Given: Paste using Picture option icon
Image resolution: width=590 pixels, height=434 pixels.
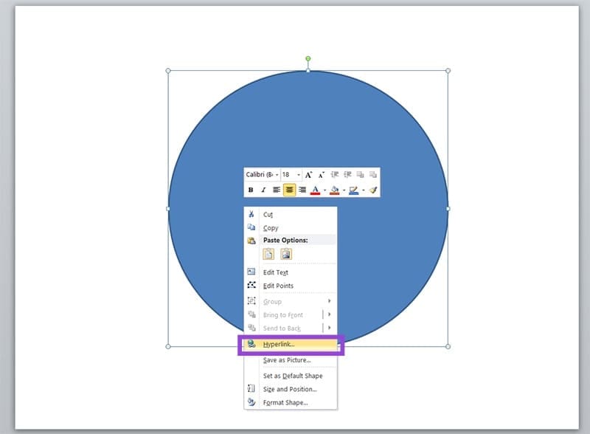Looking at the screenshot, I should 285,254.
